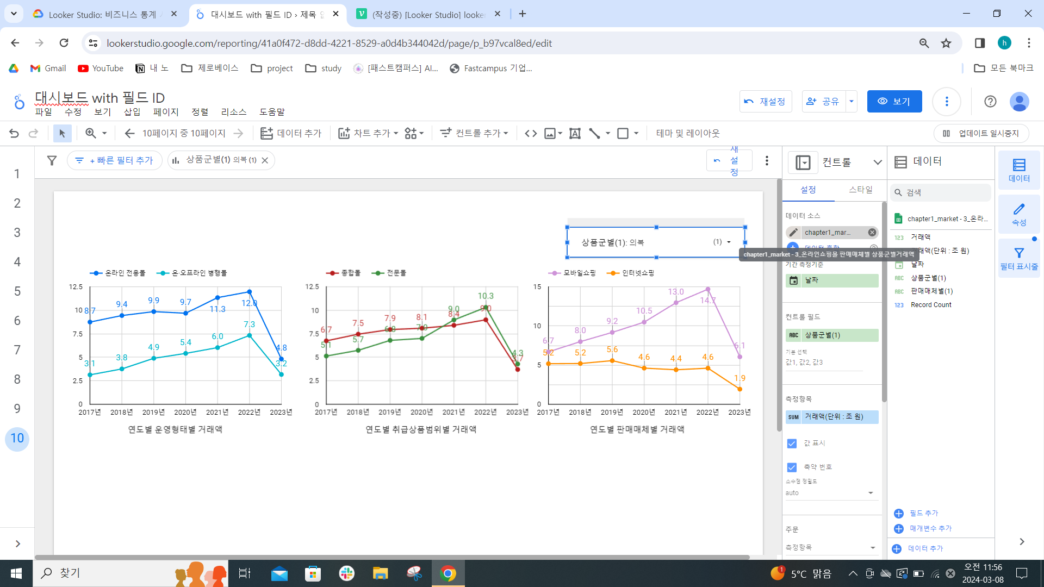Remove the 상품군별(1) quick filter chip
1044x587 pixels.
click(x=265, y=160)
